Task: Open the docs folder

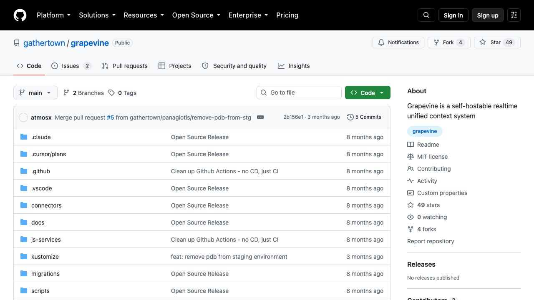Action: (38, 222)
